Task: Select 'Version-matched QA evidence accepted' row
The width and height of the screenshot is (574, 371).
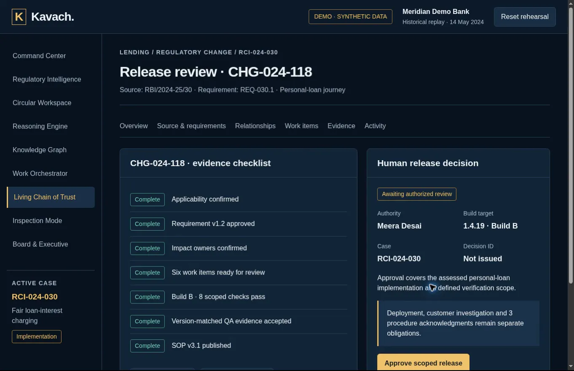Action: 239,322
